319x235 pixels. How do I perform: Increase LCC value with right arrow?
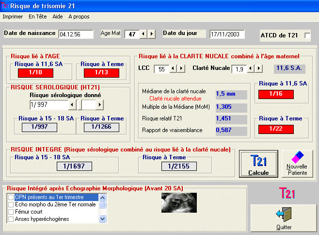point(182,69)
